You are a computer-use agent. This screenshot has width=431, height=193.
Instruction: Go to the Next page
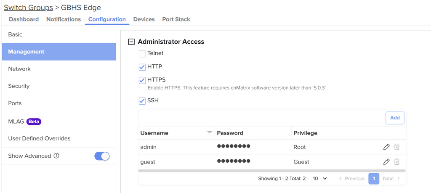click(391, 178)
